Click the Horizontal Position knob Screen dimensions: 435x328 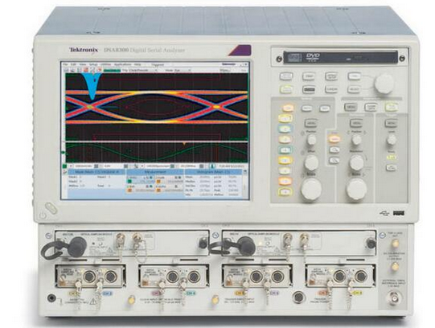click(356, 140)
